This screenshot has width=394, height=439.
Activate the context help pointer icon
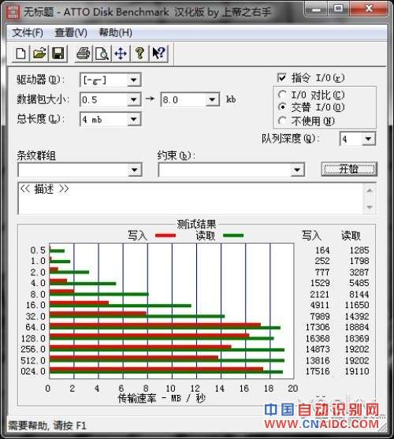pos(158,53)
